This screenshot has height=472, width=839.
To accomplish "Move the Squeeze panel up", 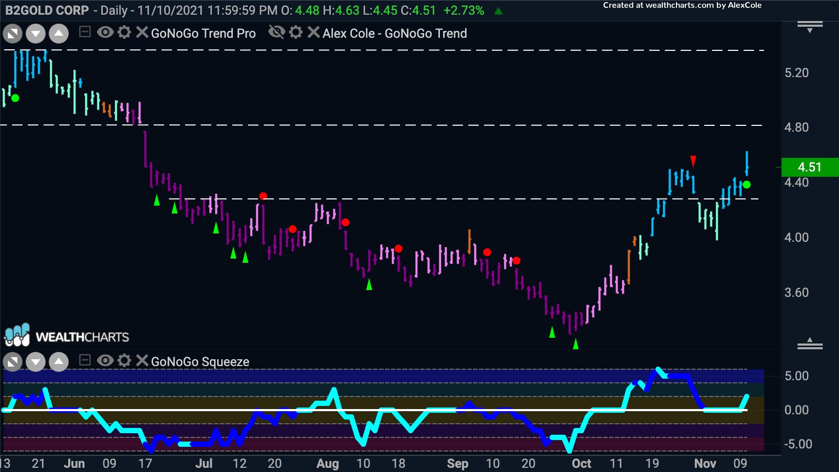I will pos(59,362).
